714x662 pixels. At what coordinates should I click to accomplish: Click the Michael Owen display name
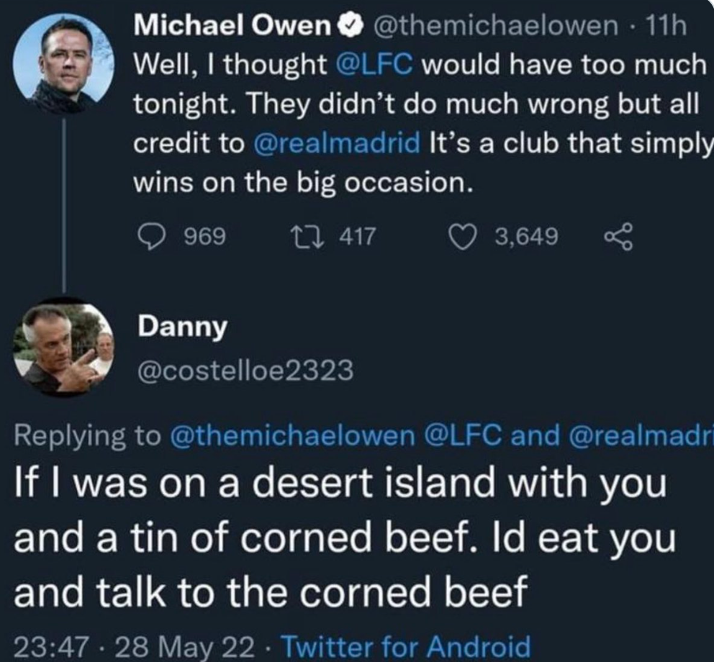pos(231,27)
